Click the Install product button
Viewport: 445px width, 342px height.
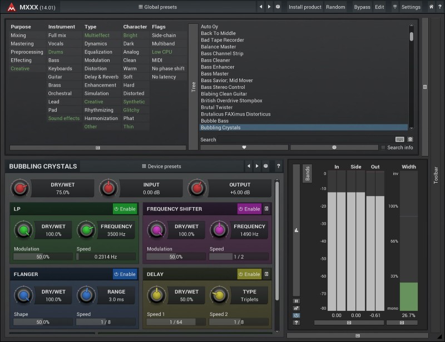(305, 7)
